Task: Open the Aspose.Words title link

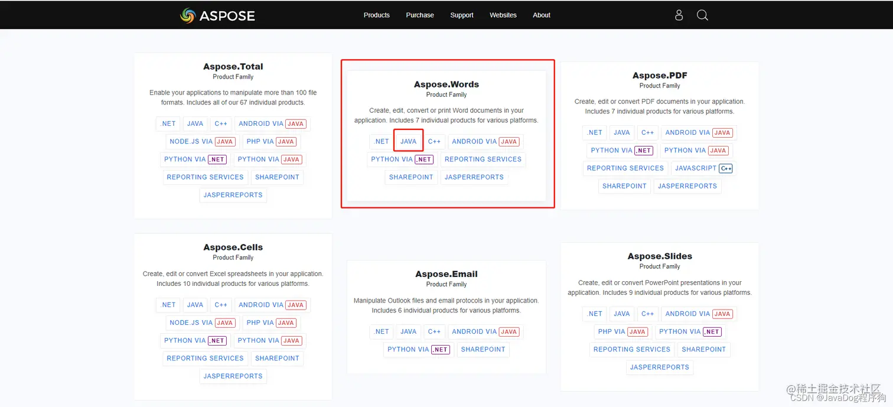Action: (x=446, y=84)
